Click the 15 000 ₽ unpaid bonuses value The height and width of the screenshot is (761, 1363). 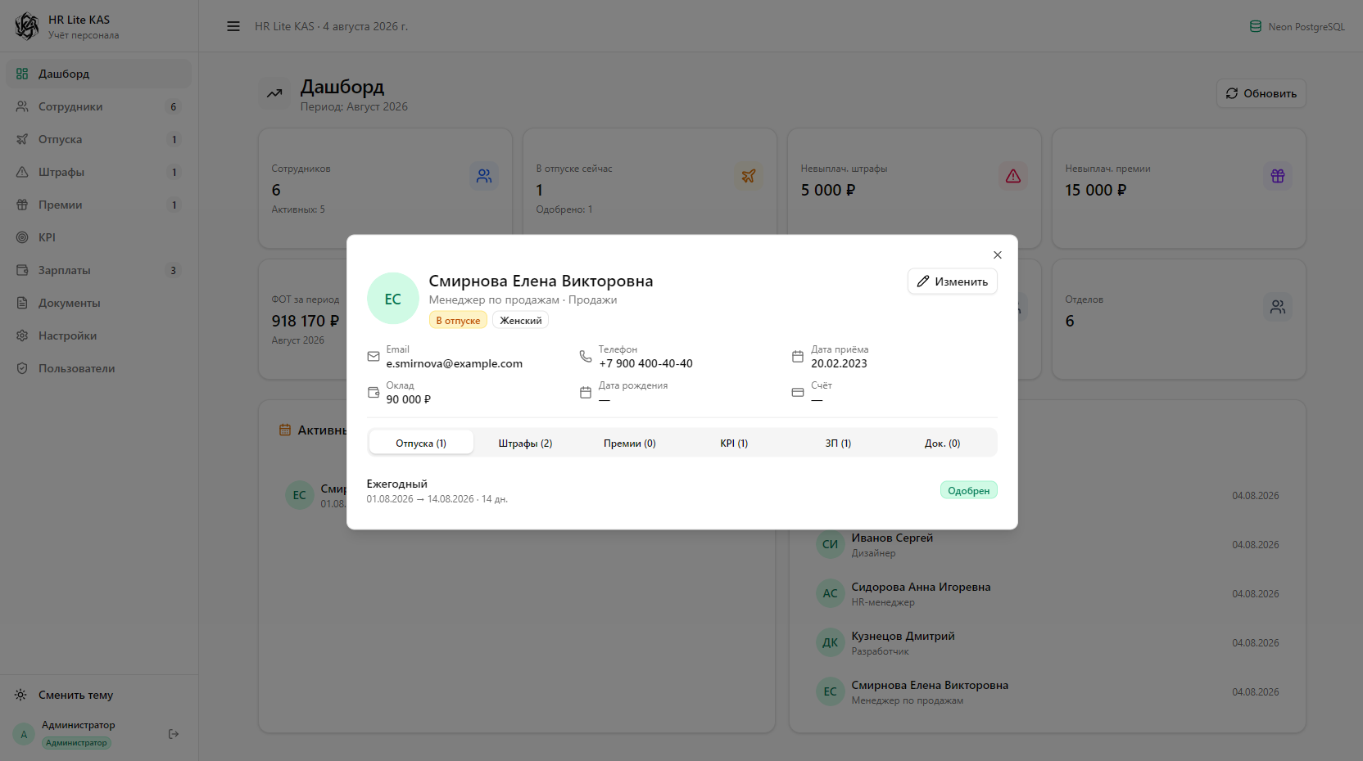(x=1096, y=190)
